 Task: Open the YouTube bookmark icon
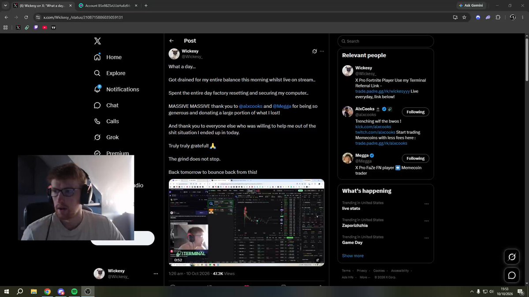point(45,27)
